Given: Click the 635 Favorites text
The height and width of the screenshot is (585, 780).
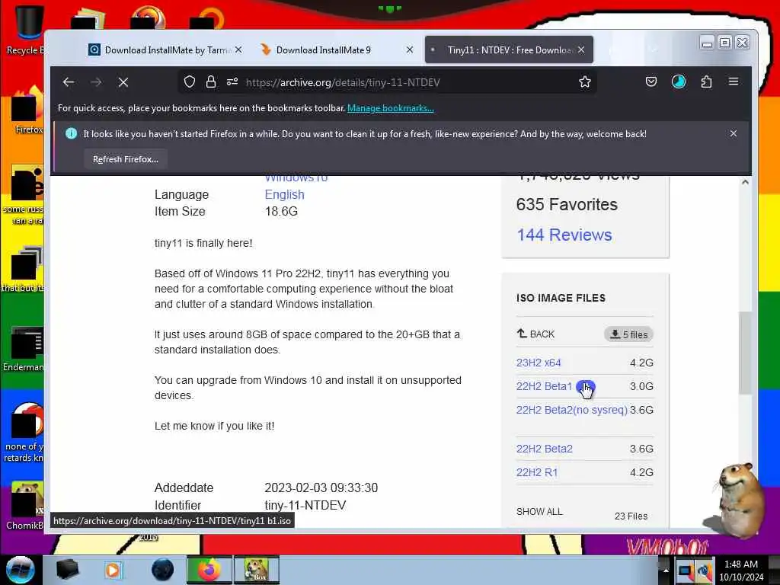Looking at the screenshot, I should (567, 204).
